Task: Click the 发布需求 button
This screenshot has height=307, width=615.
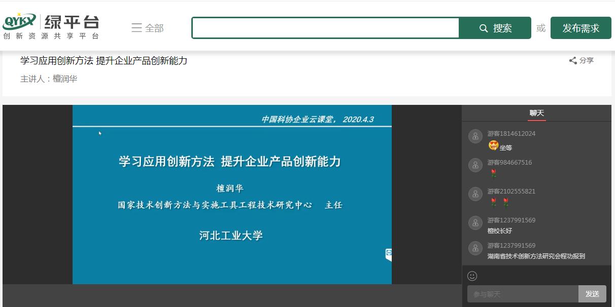Action: pos(580,28)
